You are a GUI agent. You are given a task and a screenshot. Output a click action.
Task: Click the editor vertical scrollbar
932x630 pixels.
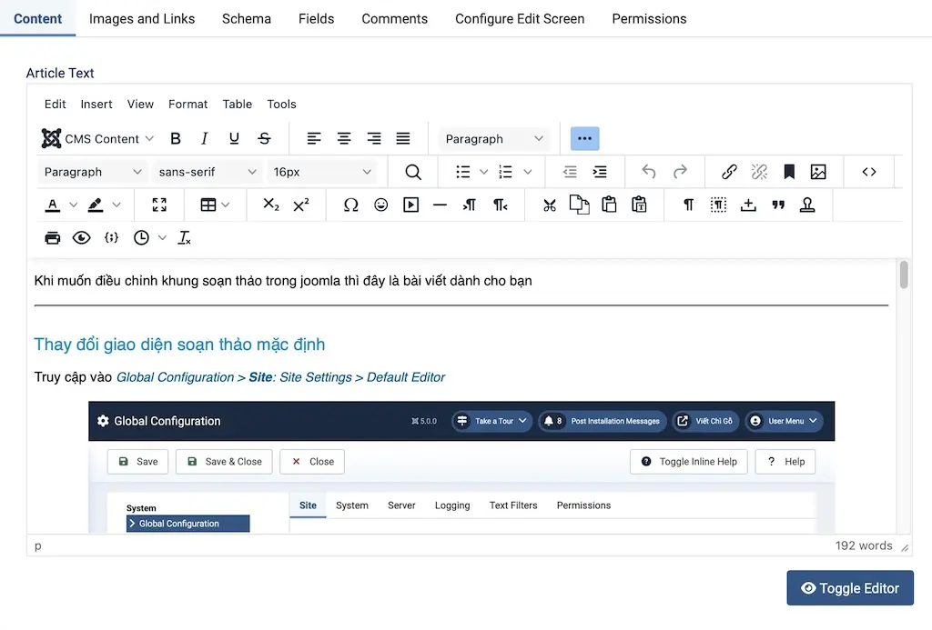pyautogui.click(x=904, y=275)
